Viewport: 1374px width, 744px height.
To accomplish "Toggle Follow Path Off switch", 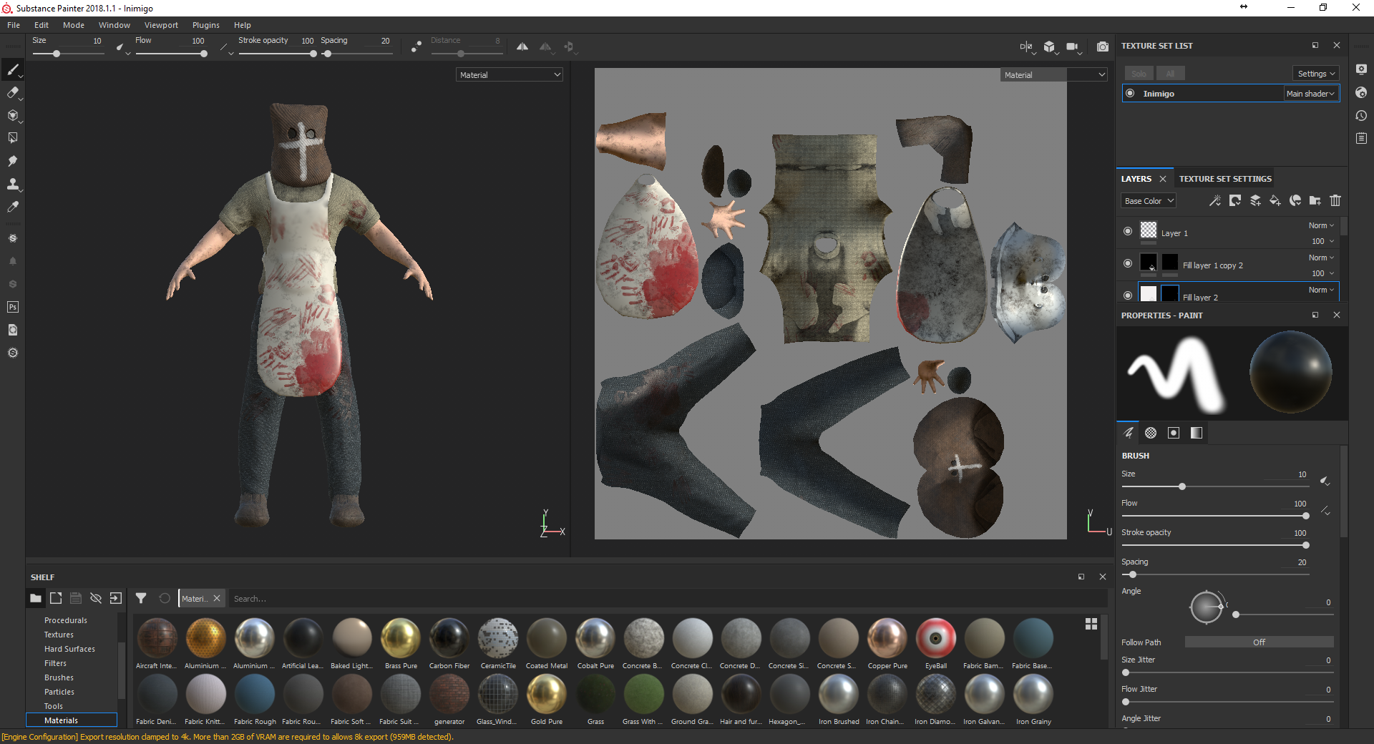I will pos(1259,642).
